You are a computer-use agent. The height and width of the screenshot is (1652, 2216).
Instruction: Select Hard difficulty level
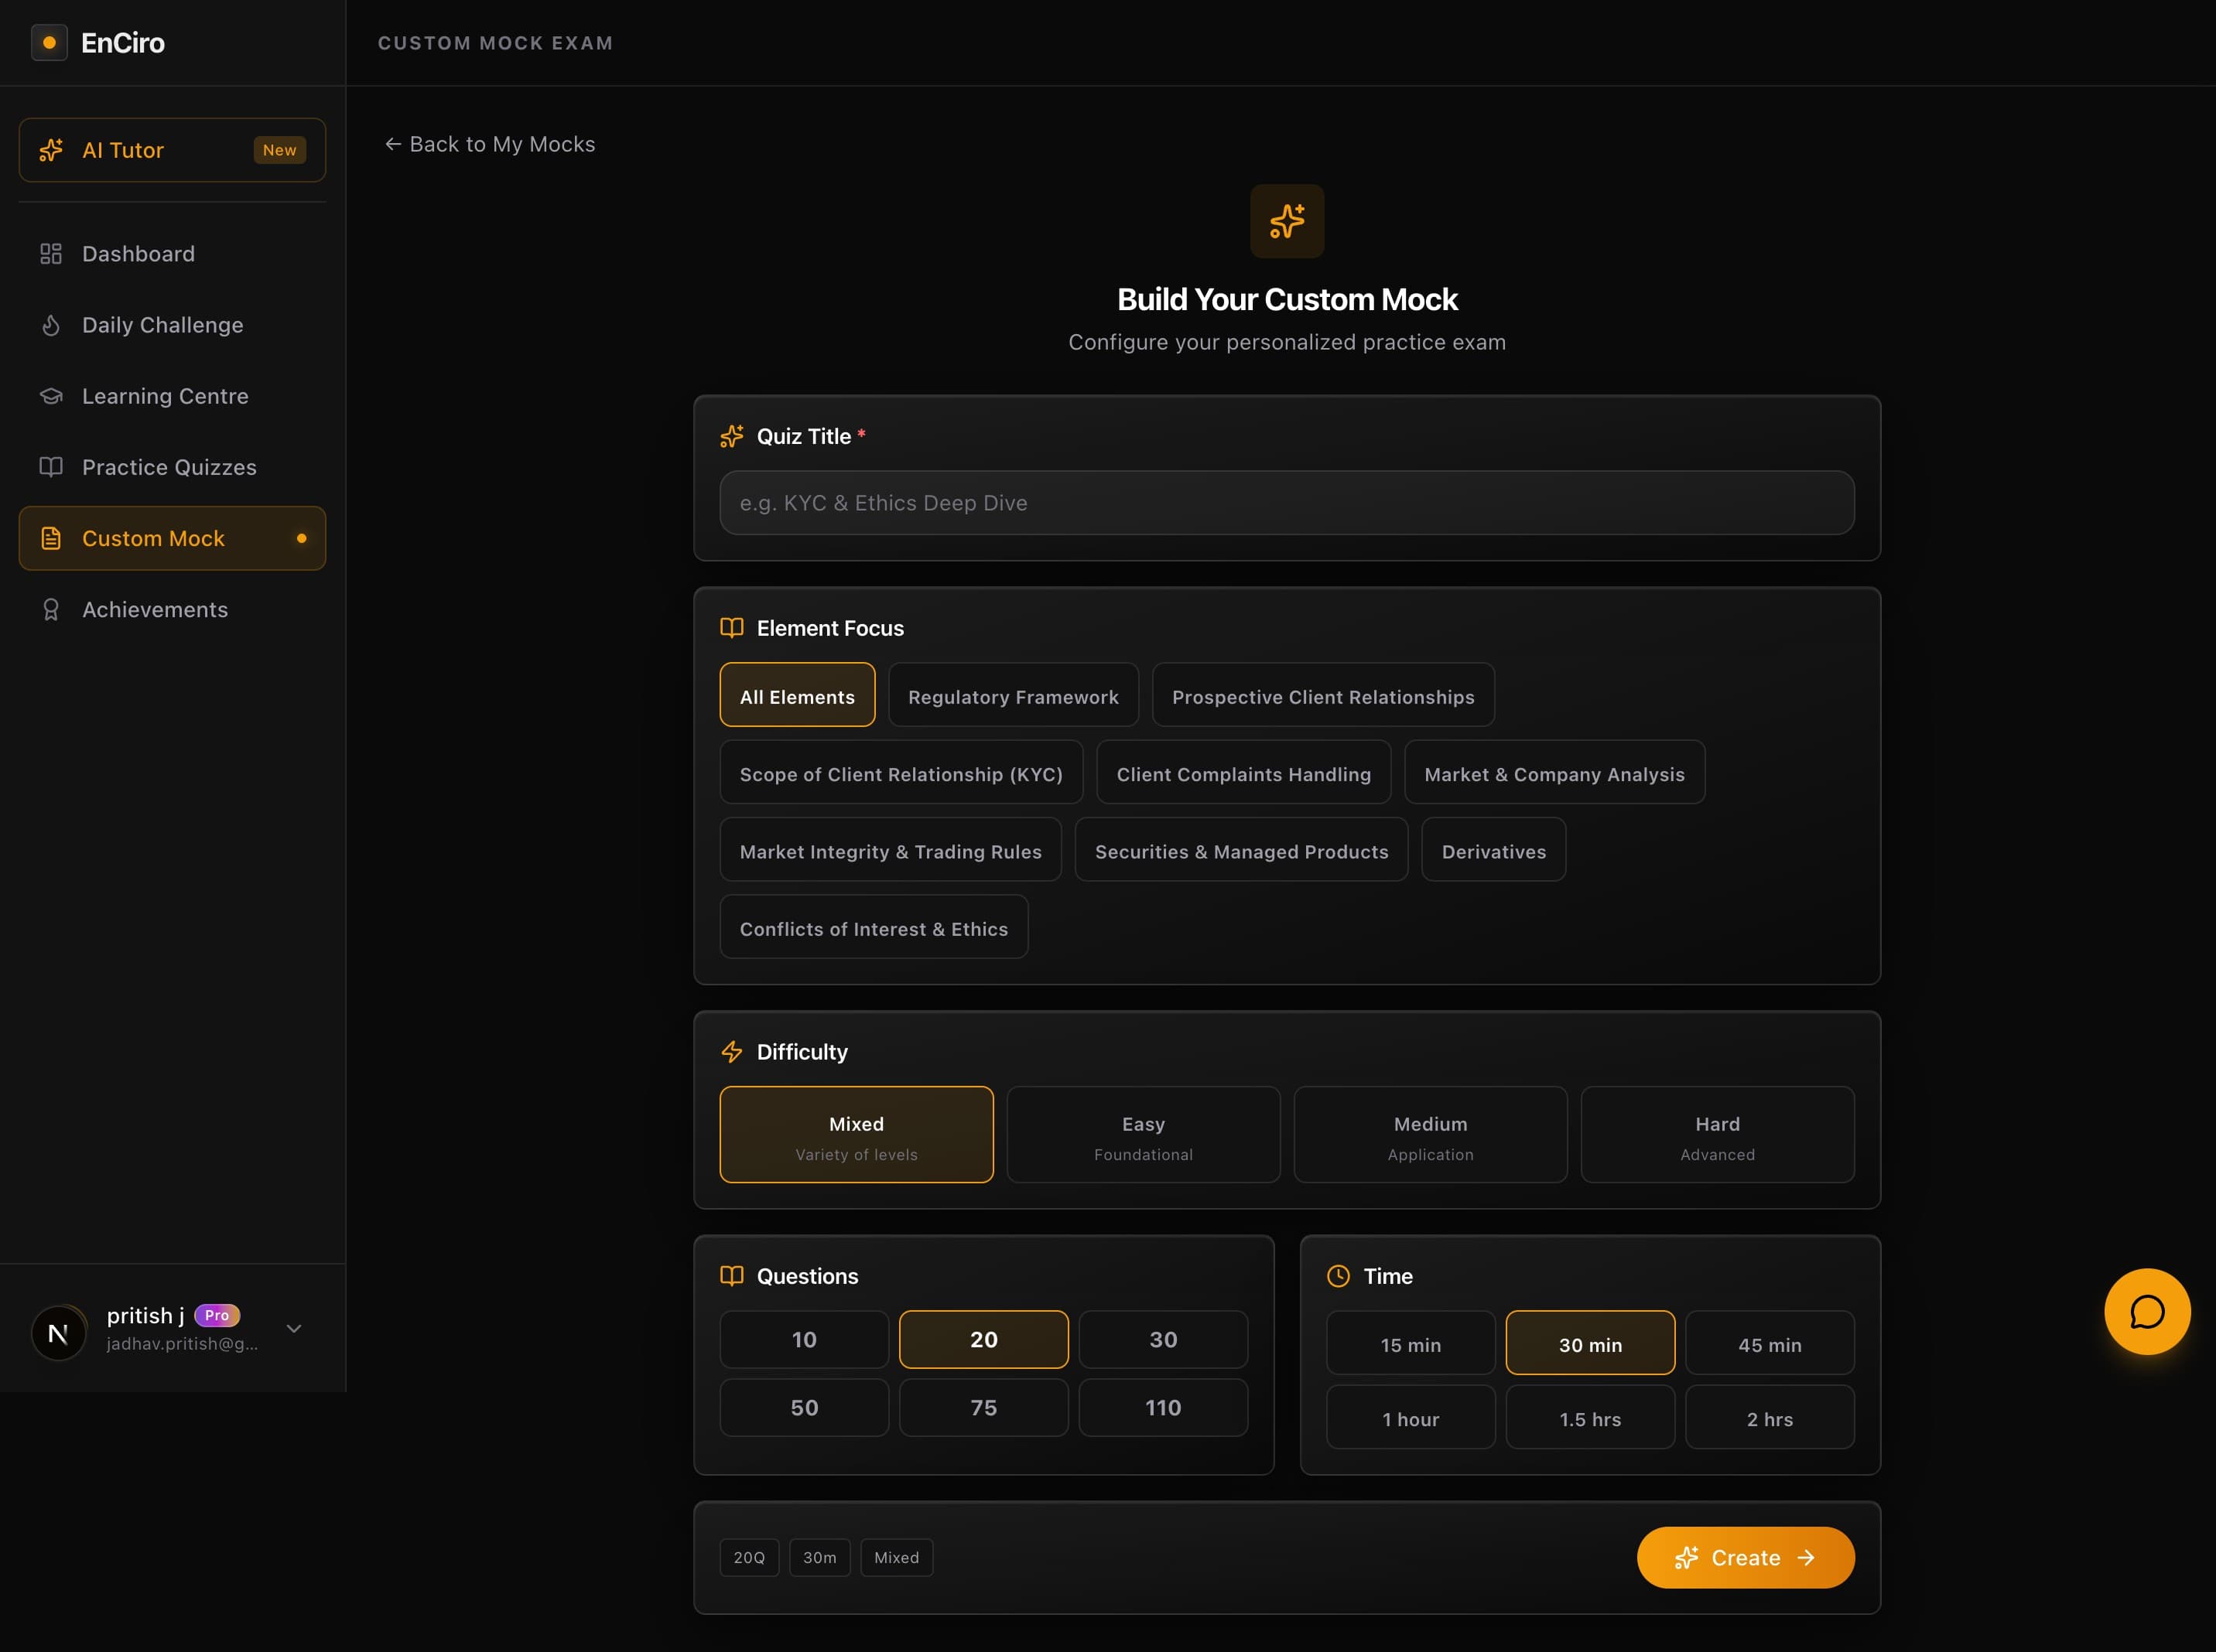1715,1134
